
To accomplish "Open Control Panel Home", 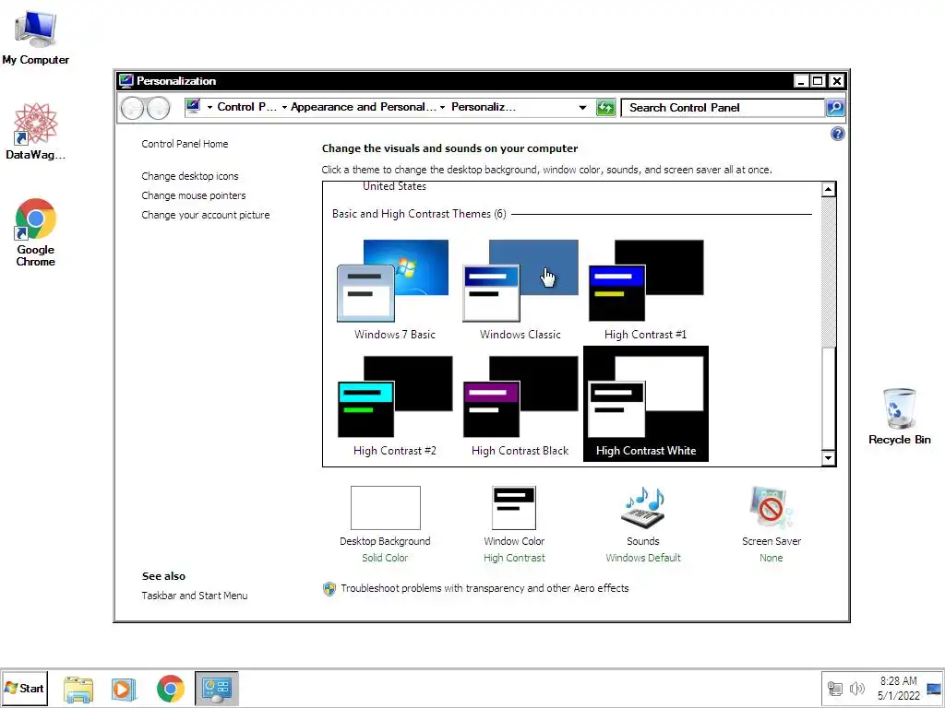I will coord(185,144).
